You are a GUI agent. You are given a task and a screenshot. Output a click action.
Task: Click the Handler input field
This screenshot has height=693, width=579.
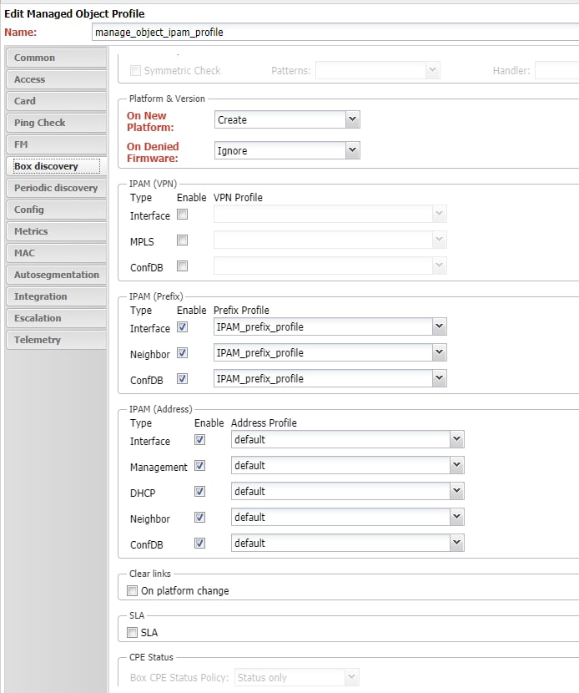click(557, 70)
